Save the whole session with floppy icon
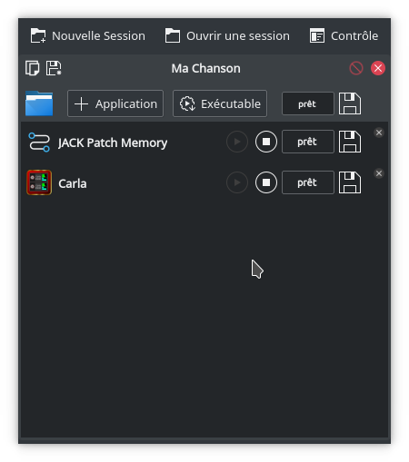This screenshot has width=409, height=462. [350, 103]
